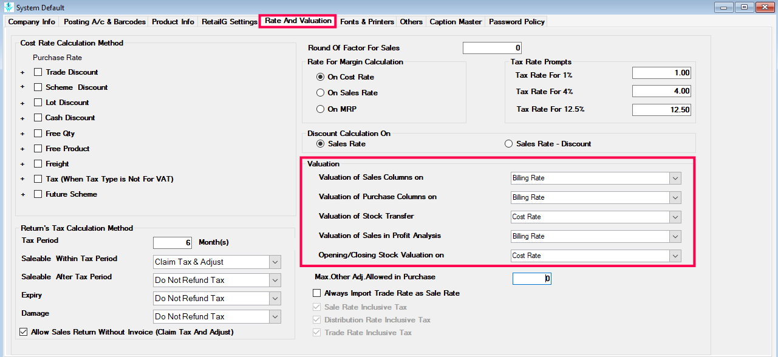Select the On Sales Rate radio button

[x=321, y=93]
